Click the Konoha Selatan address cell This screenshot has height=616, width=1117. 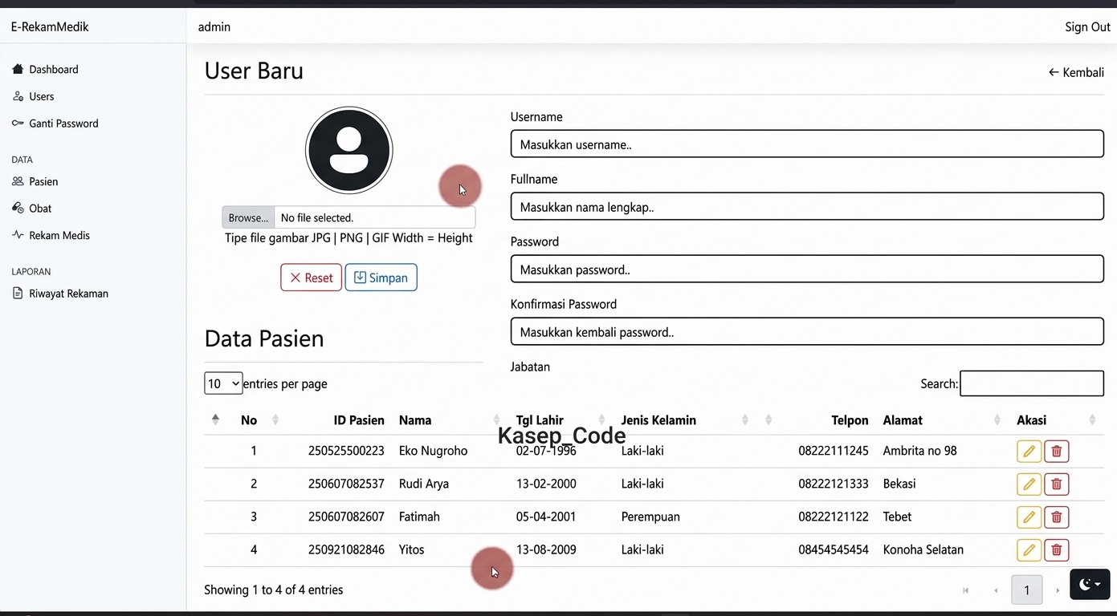tap(923, 549)
